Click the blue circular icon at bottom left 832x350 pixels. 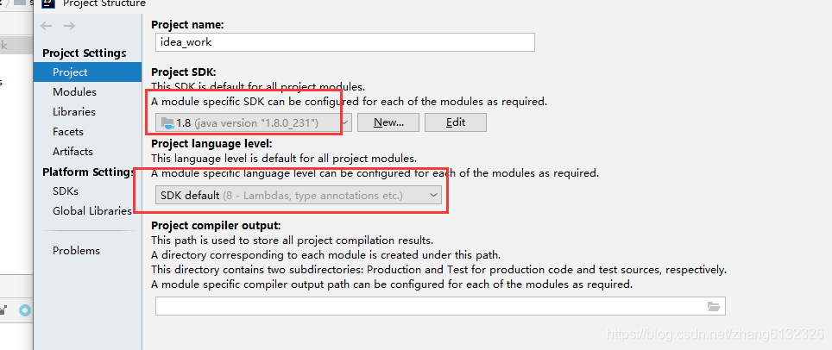pyautogui.click(x=23, y=310)
